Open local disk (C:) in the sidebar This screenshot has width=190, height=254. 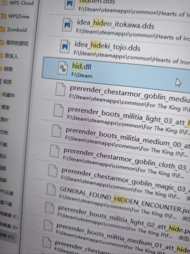coord(9,216)
